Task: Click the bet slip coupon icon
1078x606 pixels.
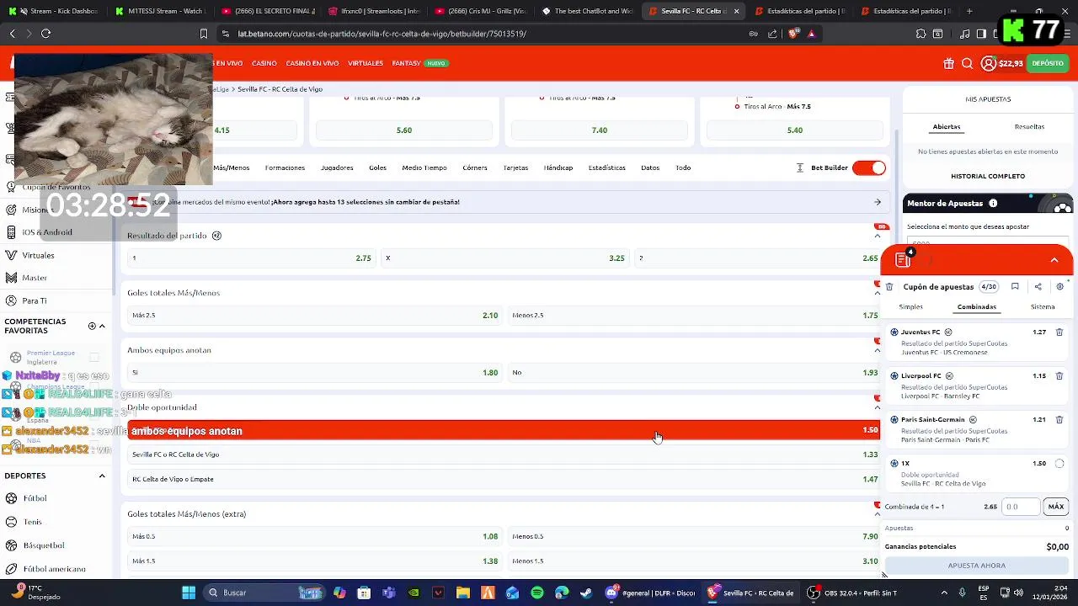Action: (903, 260)
